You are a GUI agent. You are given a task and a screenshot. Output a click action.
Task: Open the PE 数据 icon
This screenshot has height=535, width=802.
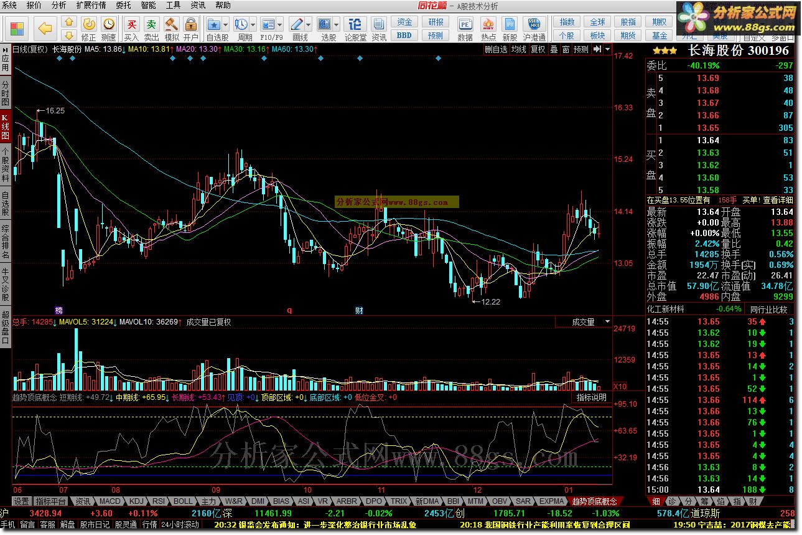[x=465, y=29]
